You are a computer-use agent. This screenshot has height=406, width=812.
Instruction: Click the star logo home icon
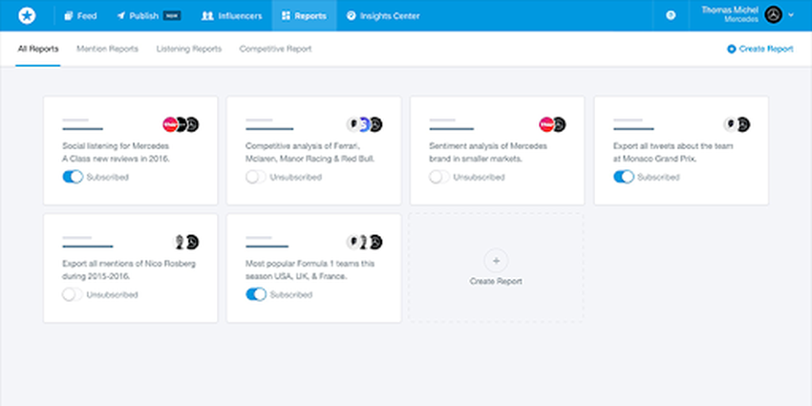(x=26, y=15)
